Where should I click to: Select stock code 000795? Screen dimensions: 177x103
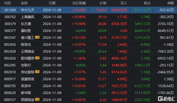click(10, 86)
